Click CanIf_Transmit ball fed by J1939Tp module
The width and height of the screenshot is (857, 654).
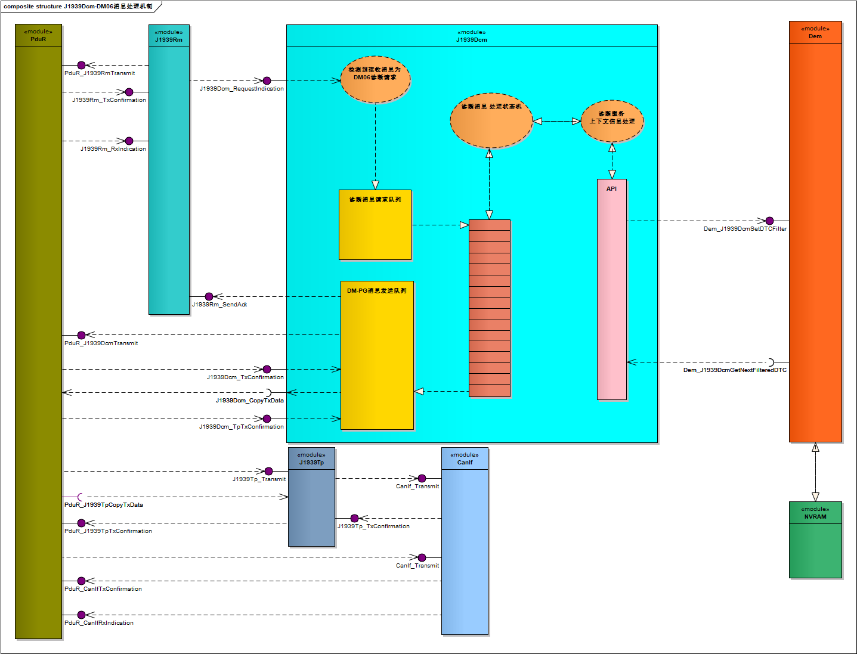pyautogui.click(x=422, y=478)
